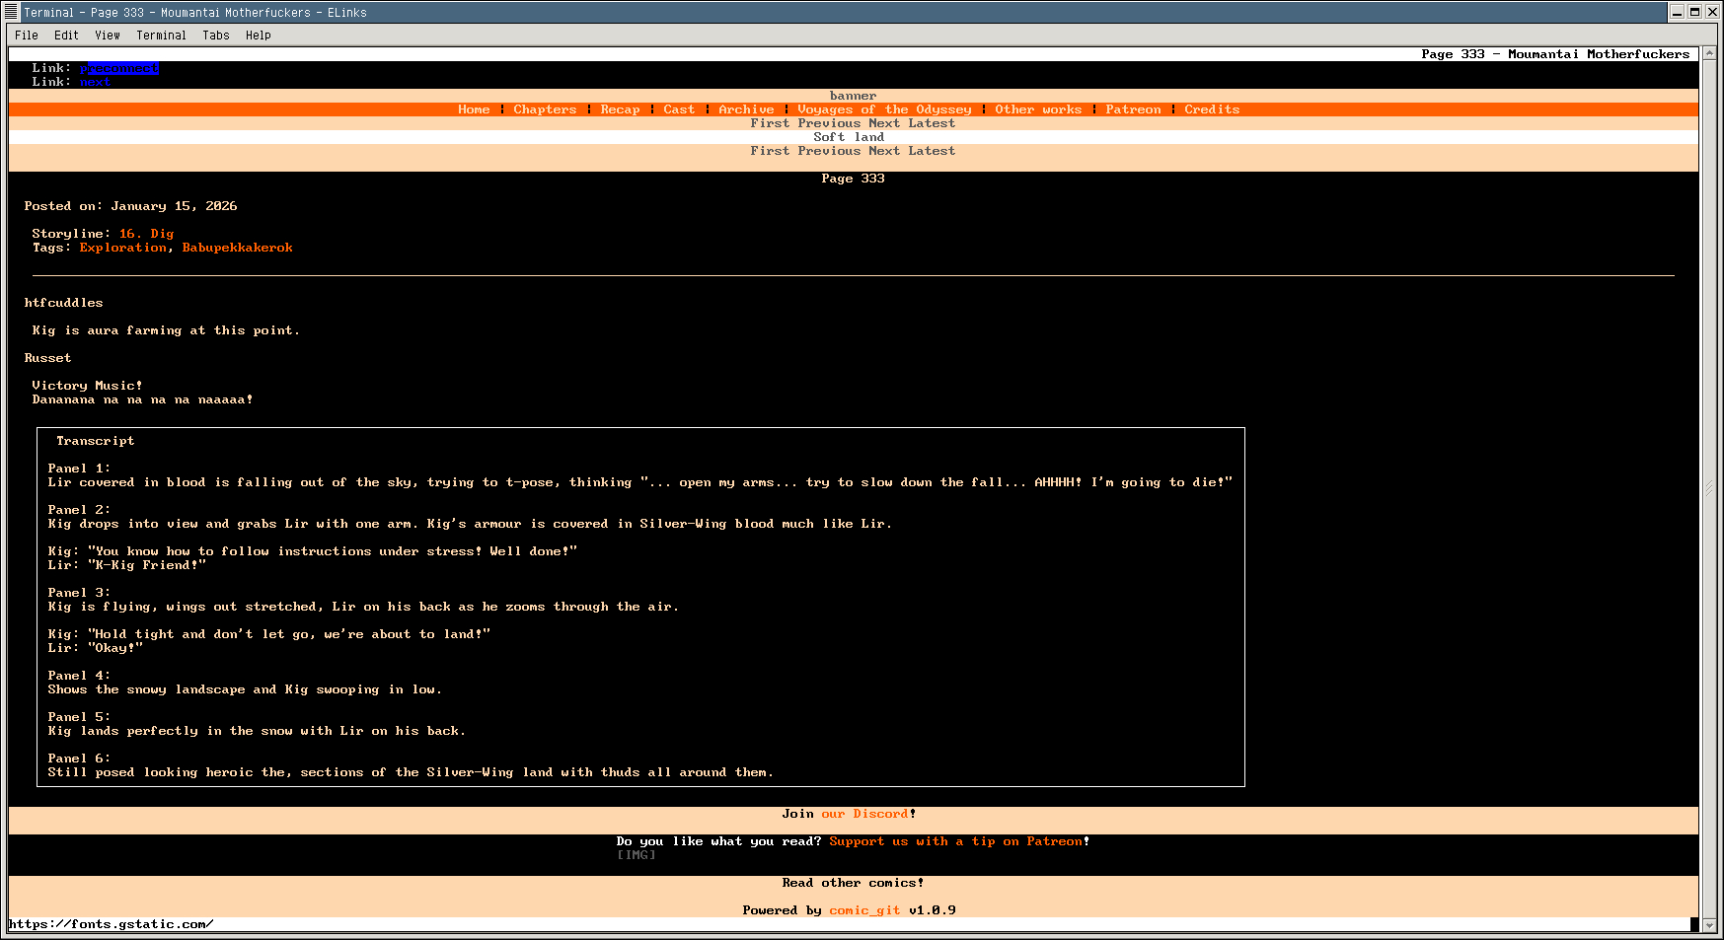Open the storyline link 16. Dig

(x=146, y=234)
